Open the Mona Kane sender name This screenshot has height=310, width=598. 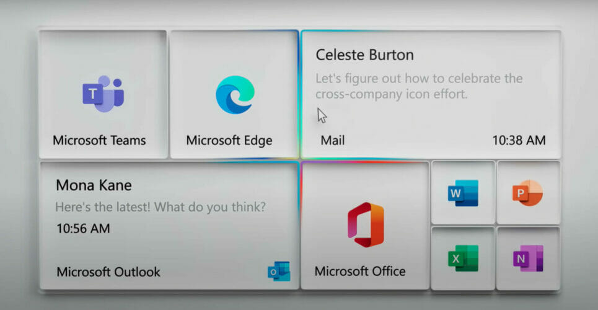[94, 185]
